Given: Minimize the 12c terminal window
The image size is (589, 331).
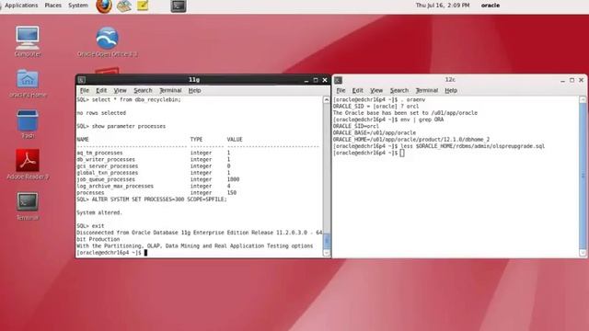Looking at the screenshot, I should point(562,80).
